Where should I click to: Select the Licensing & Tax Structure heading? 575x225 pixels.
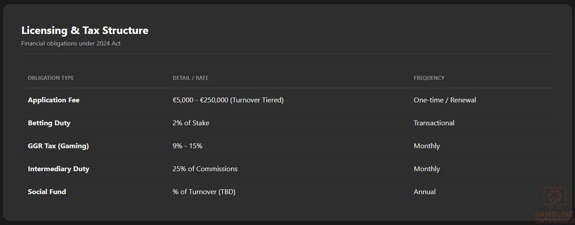tap(85, 30)
